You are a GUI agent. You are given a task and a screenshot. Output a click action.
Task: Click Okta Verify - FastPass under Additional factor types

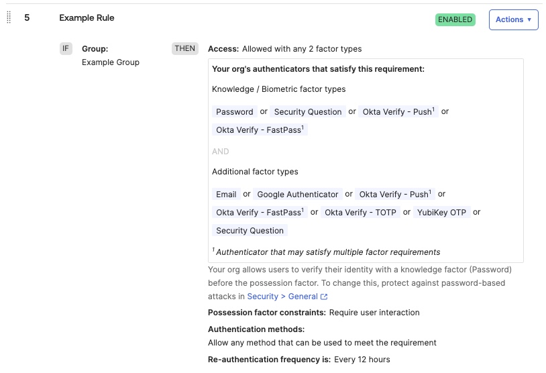tap(260, 213)
